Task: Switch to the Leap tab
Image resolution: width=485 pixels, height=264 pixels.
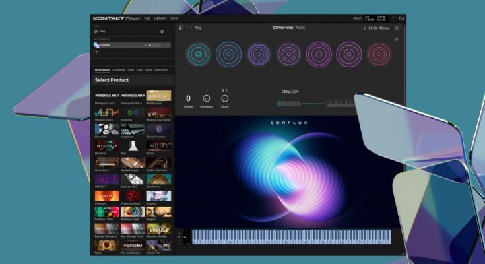Action: 139,70
